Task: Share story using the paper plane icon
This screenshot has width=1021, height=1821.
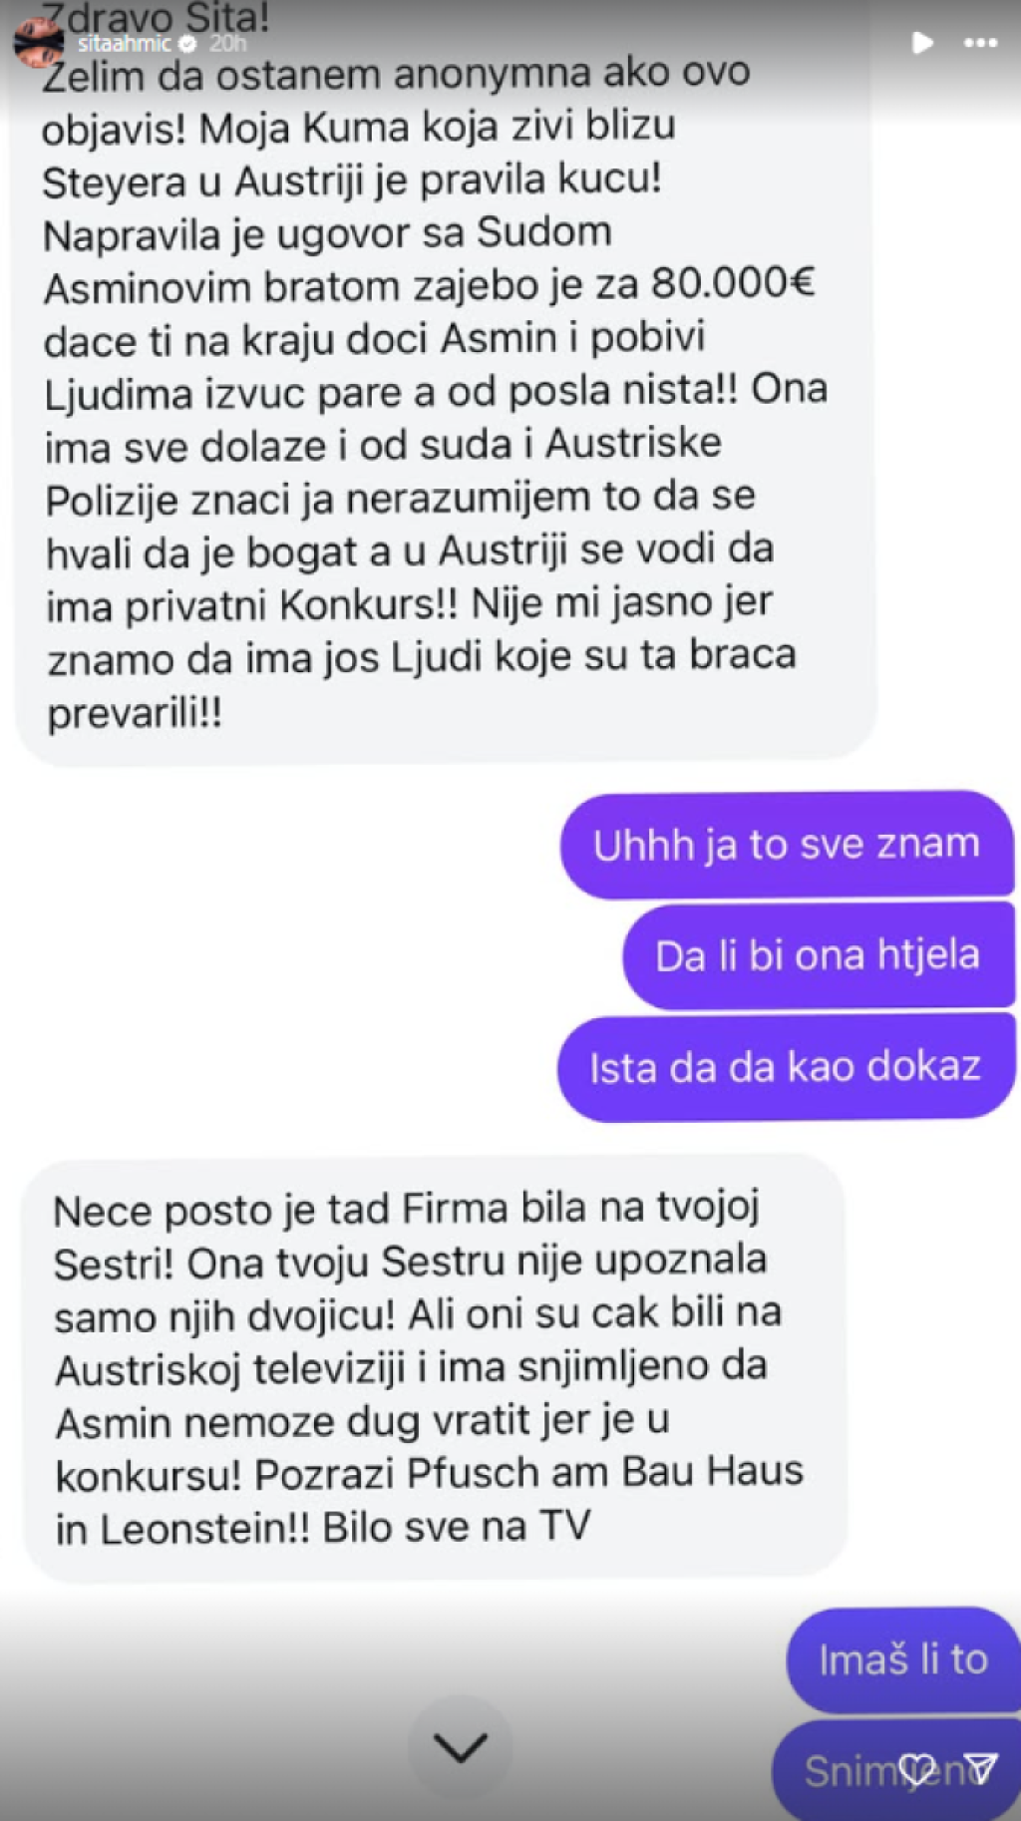Action: tap(981, 1768)
